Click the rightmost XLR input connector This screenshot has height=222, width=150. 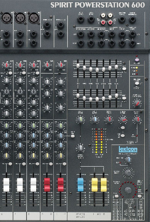click(x=34, y=18)
